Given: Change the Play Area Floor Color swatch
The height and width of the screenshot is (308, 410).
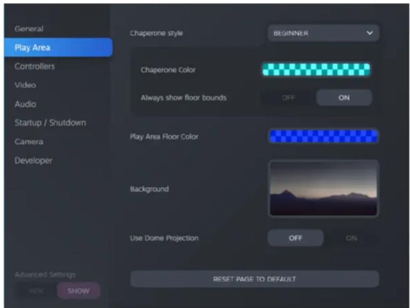Looking at the screenshot, I should tap(324, 136).
